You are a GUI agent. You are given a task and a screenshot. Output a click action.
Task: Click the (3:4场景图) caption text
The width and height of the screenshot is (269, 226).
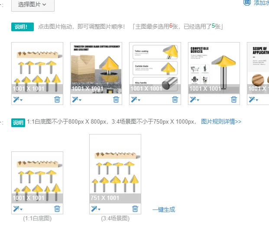pyautogui.click(x=115, y=218)
